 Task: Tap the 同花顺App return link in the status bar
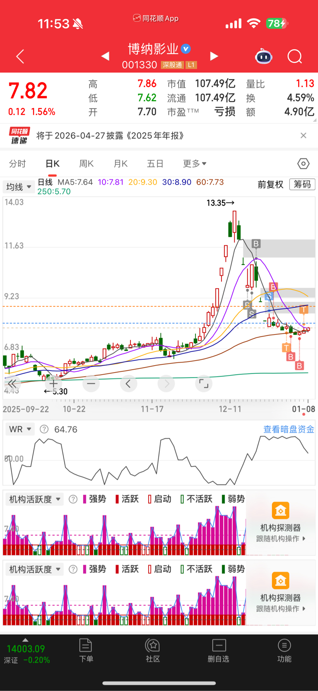pyautogui.click(x=156, y=18)
